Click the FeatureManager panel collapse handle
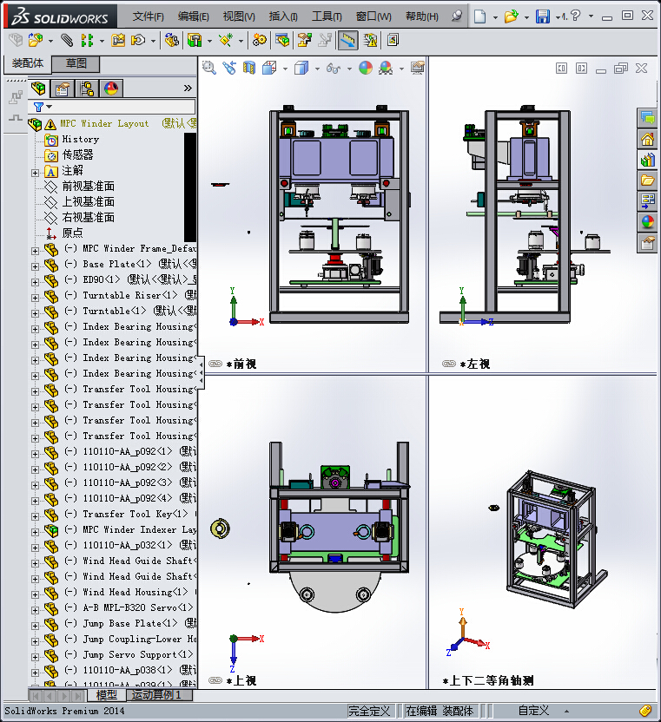The width and height of the screenshot is (661, 722). 201,372
